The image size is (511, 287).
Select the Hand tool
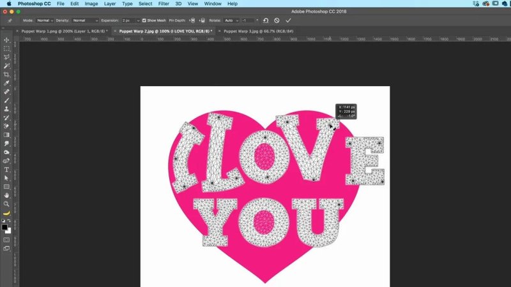(x=6, y=195)
